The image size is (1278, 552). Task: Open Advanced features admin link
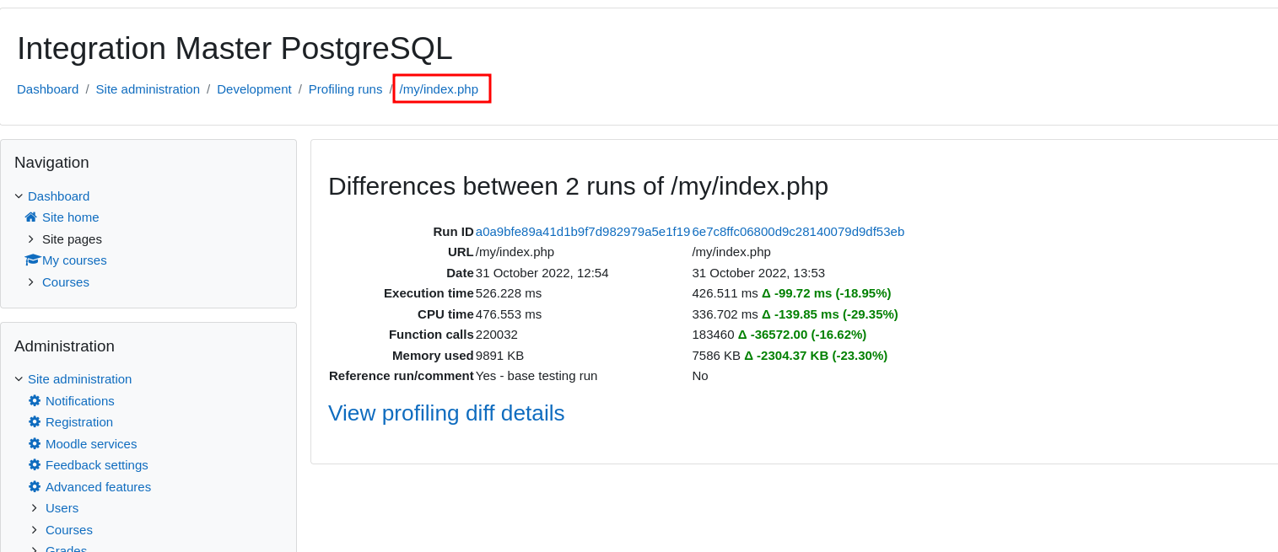pyautogui.click(x=98, y=487)
